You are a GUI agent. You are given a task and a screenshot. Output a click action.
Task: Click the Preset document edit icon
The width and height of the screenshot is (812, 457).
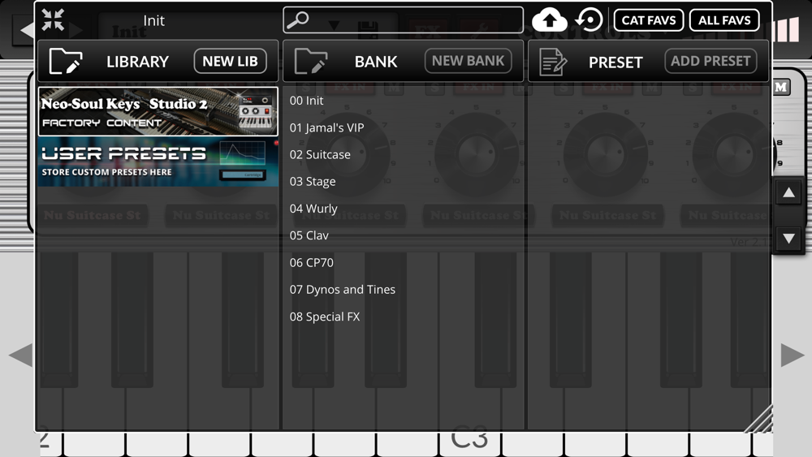point(552,62)
